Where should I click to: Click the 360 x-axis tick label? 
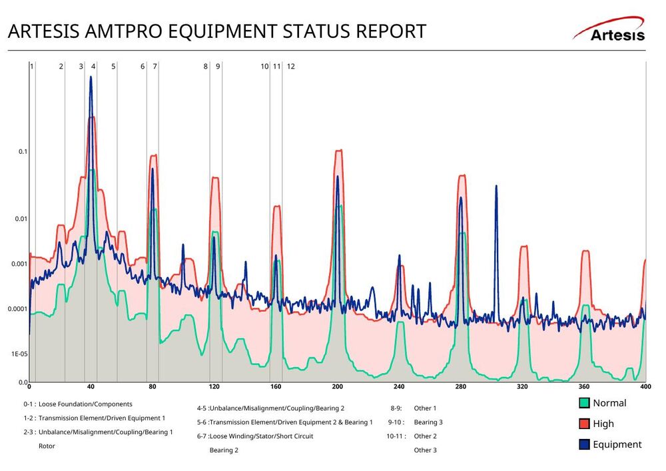pyautogui.click(x=584, y=386)
